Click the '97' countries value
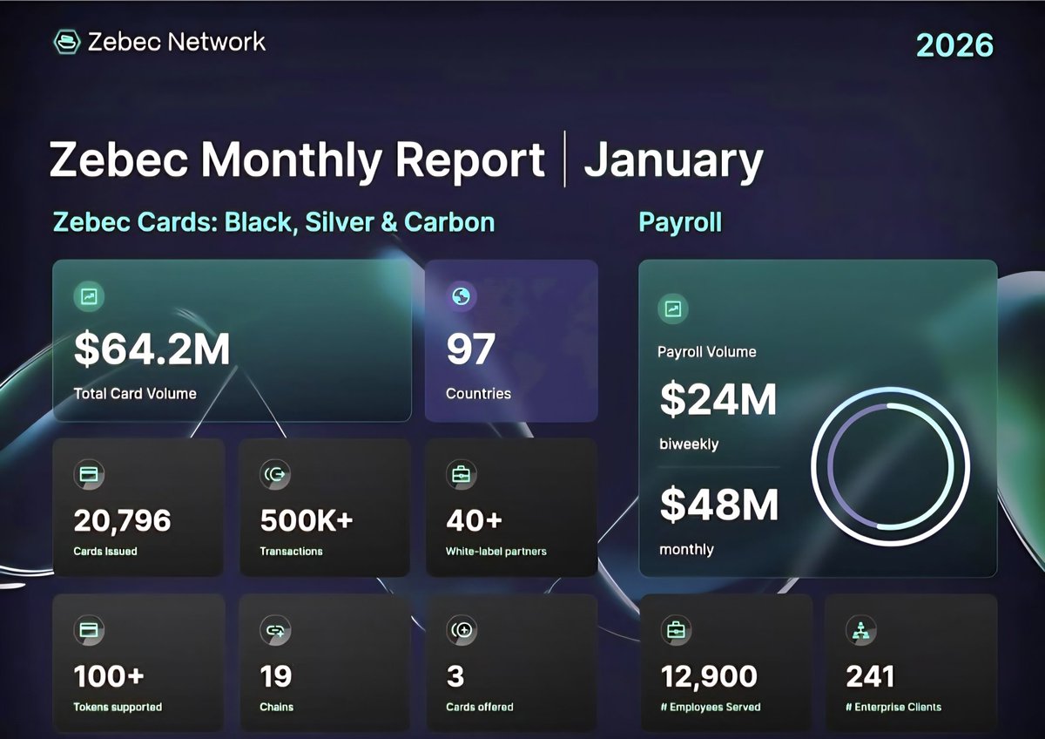1045x739 pixels. (x=470, y=349)
